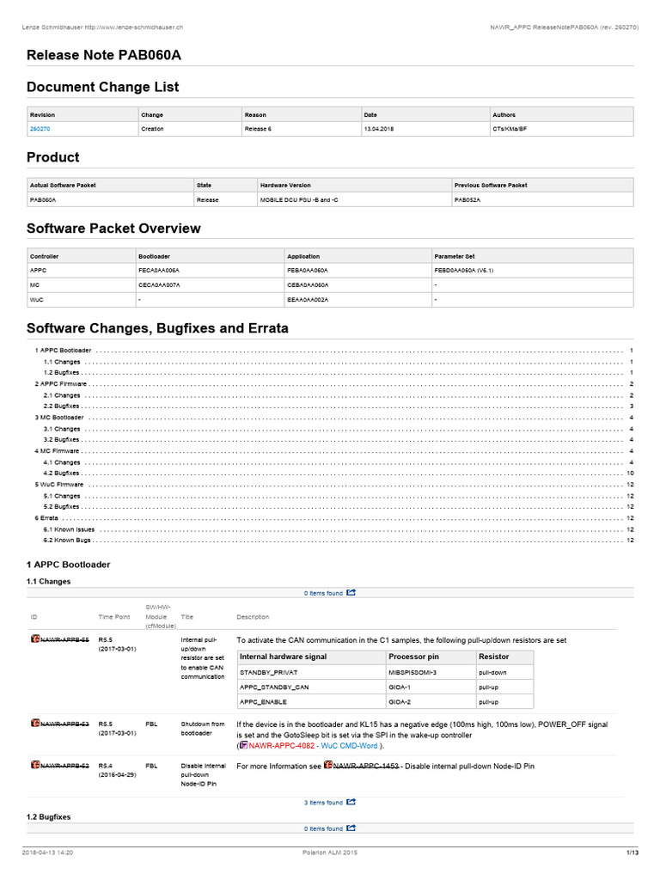This screenshot has width=660, height=880.
Task: Click export icon beside 0 items found under 1.2 Bugfixes
Action: click(x=351, y=828)
